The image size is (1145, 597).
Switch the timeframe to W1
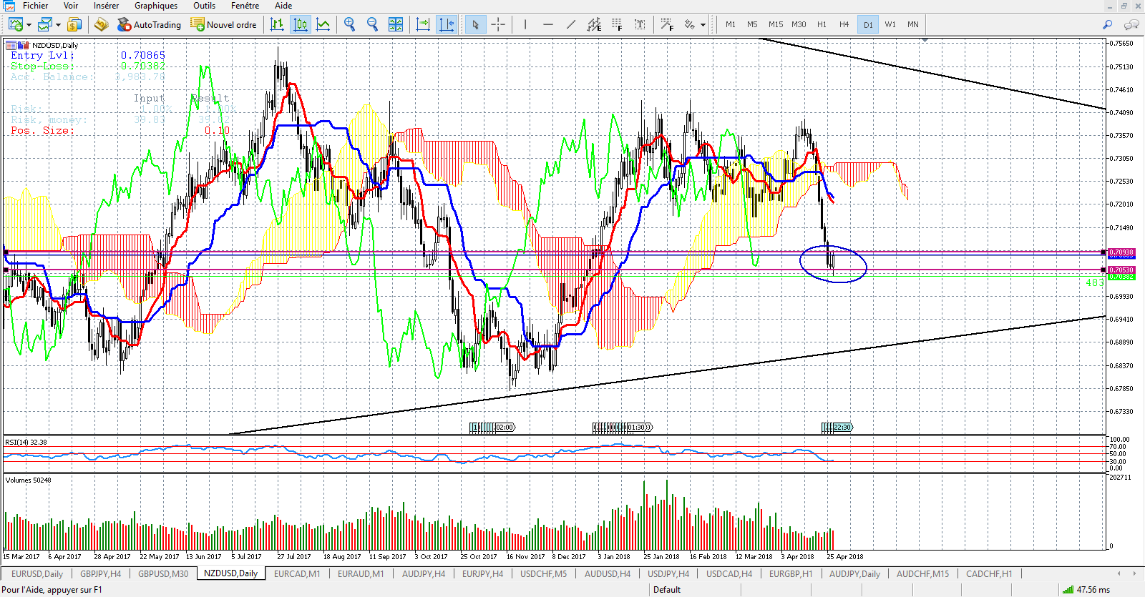(x=890, y=24)
